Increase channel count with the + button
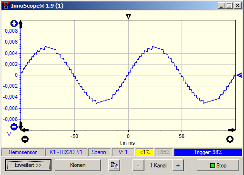This screenshot has width=244, height=175. [178, 166]
